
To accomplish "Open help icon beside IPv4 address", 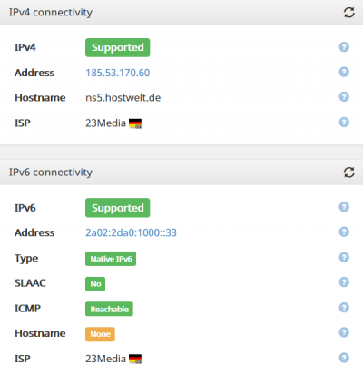I will pos(344,72).
